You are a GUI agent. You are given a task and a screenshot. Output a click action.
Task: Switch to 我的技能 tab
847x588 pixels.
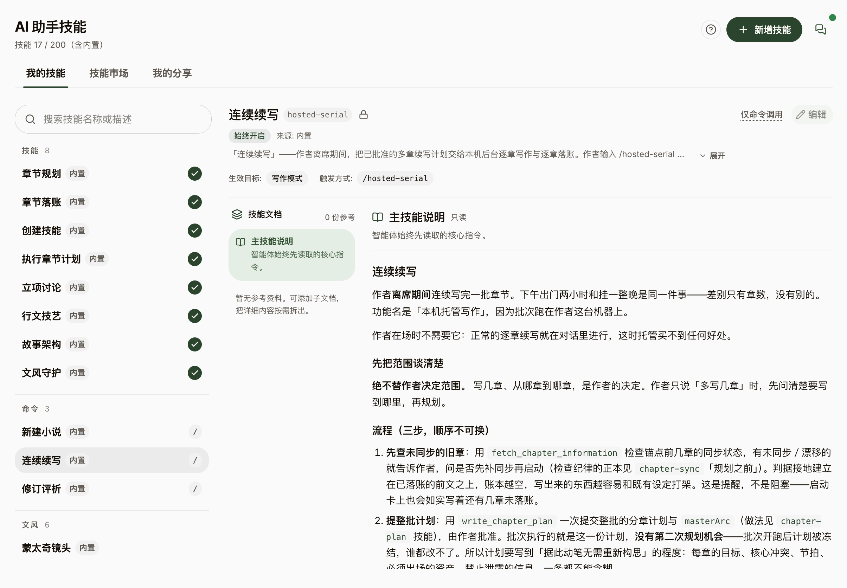coord(45,73)
